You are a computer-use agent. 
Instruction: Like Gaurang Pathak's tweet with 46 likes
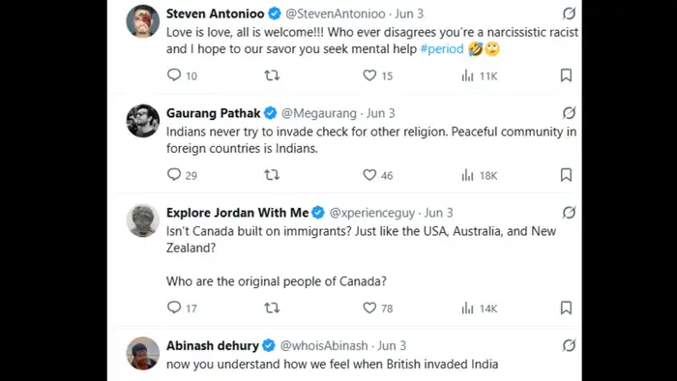click(369, 175)
